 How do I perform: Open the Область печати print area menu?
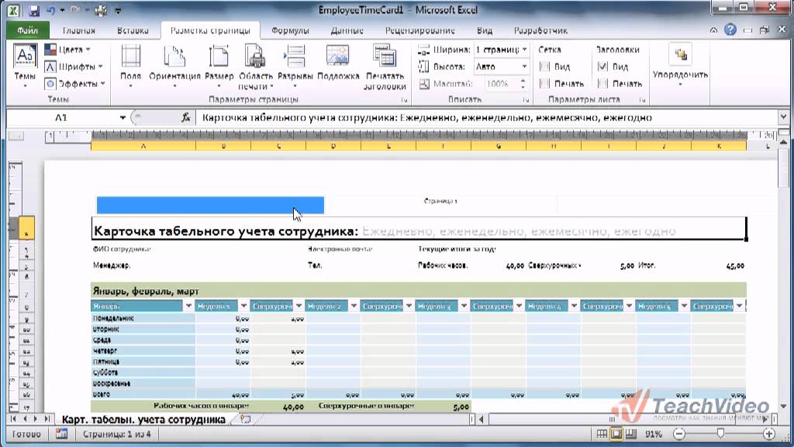[x=256, y=67]
